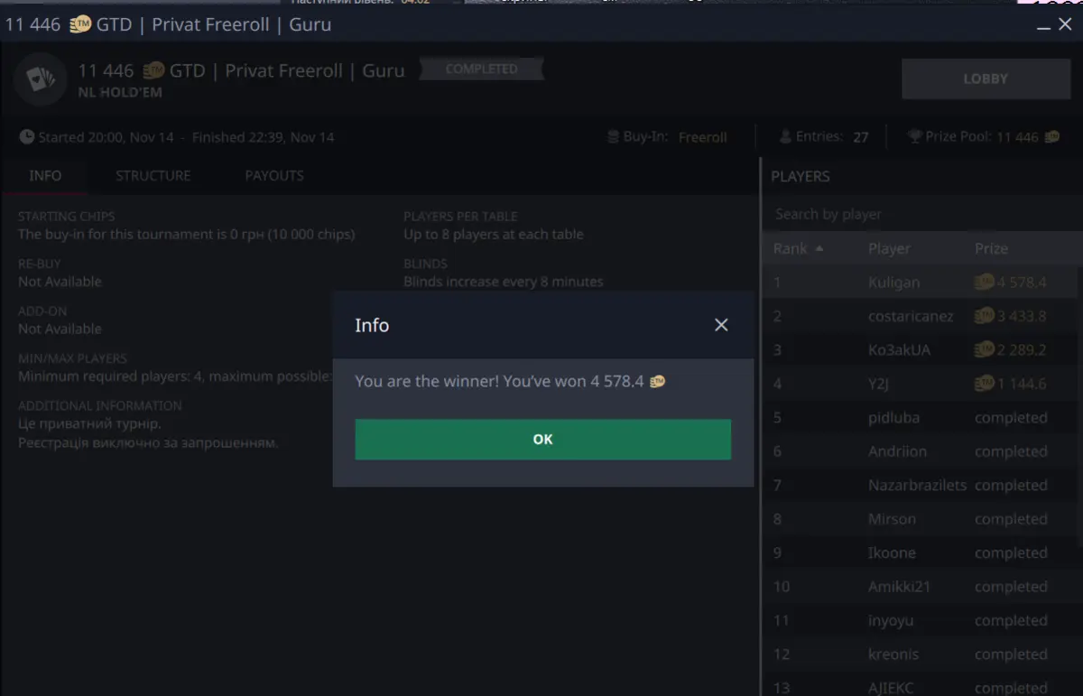Click the Buy-In chips icon
The height and width of the screenshot is (696, 1083).
pos(614,137)
